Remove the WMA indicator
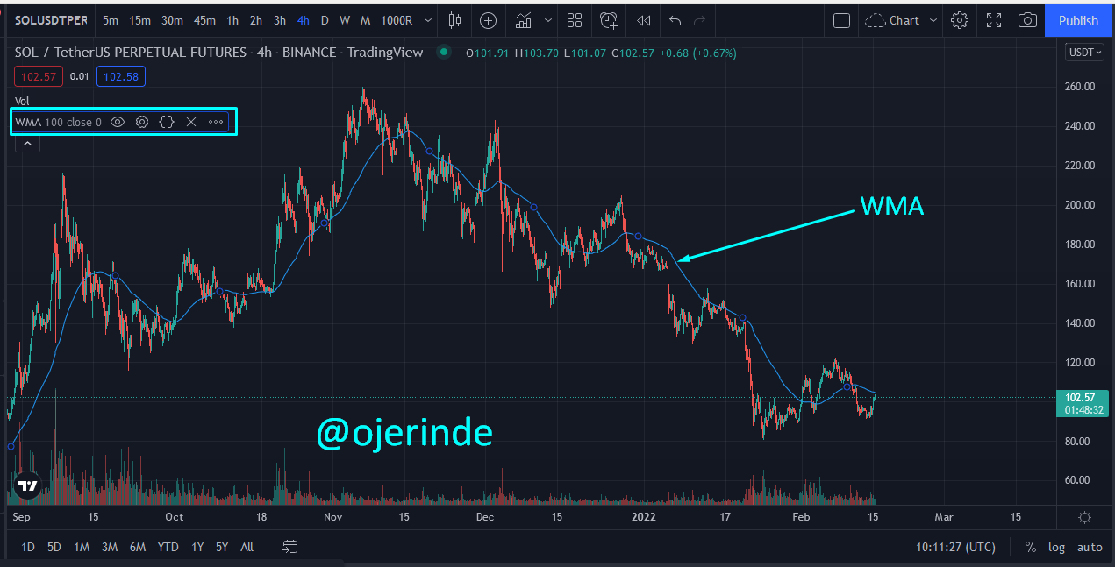The height and width of the screenshot is (567, 1115). [x=190, y=122]
